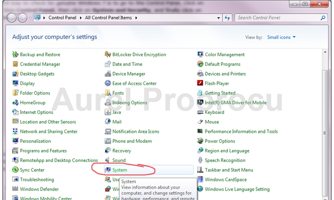Click the Forward navigation button

[x=22, y=18]
